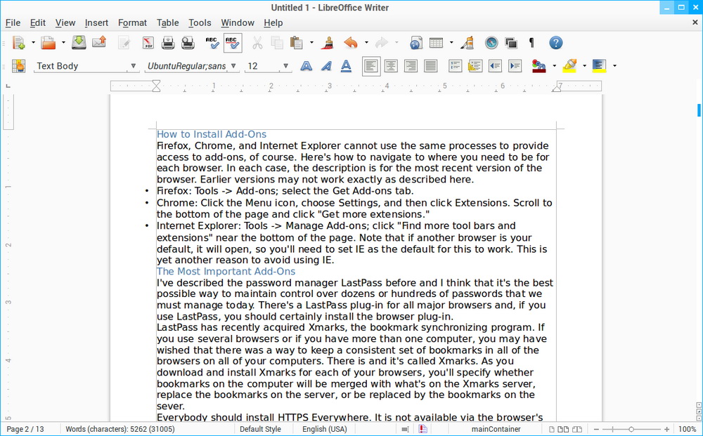Align text left
Screen dimensions: 703x436
click(x=371, y=66)
